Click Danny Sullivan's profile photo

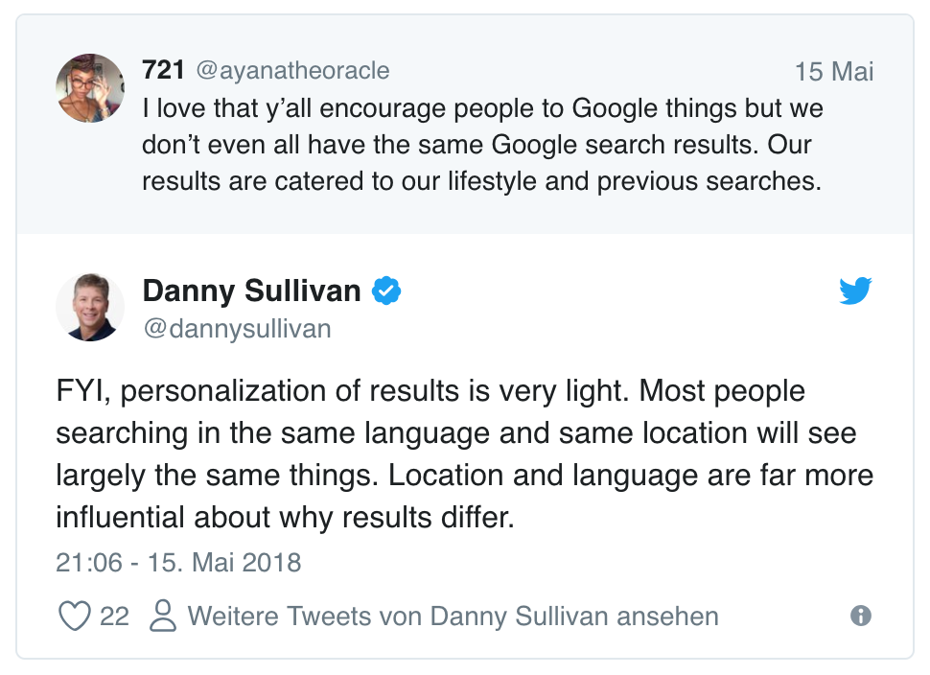click(90, 308)
